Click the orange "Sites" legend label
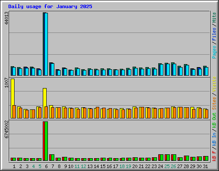The width and height of the screenshot is (219, 171). [x=214, y=103]
